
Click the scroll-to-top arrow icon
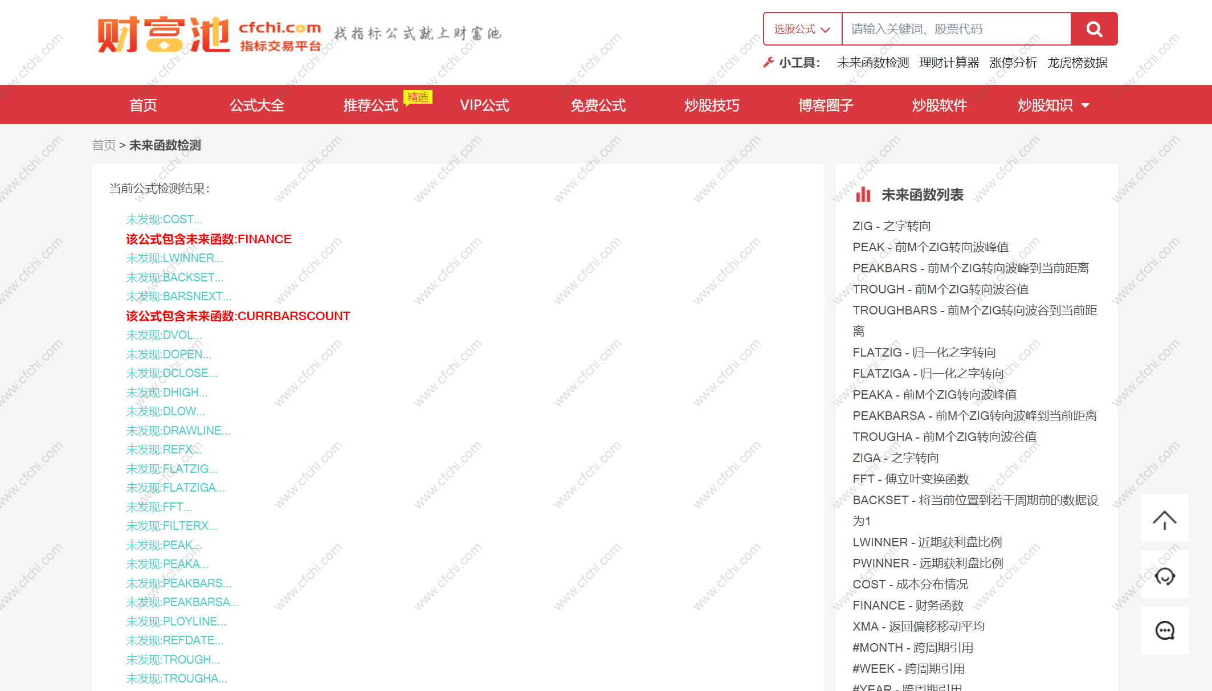click(x=1164, y=519)
